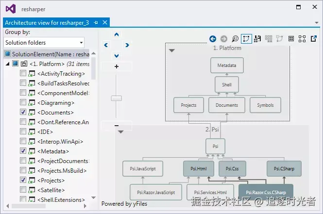Screen dimensions: 323x214
Task: Select the Psi.Css node in the diagram
Action: tap(232, 168)
